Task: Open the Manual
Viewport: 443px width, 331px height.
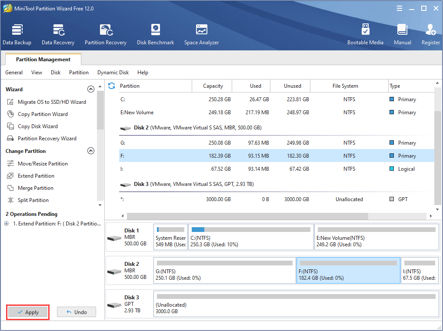Action: [402, 34]
